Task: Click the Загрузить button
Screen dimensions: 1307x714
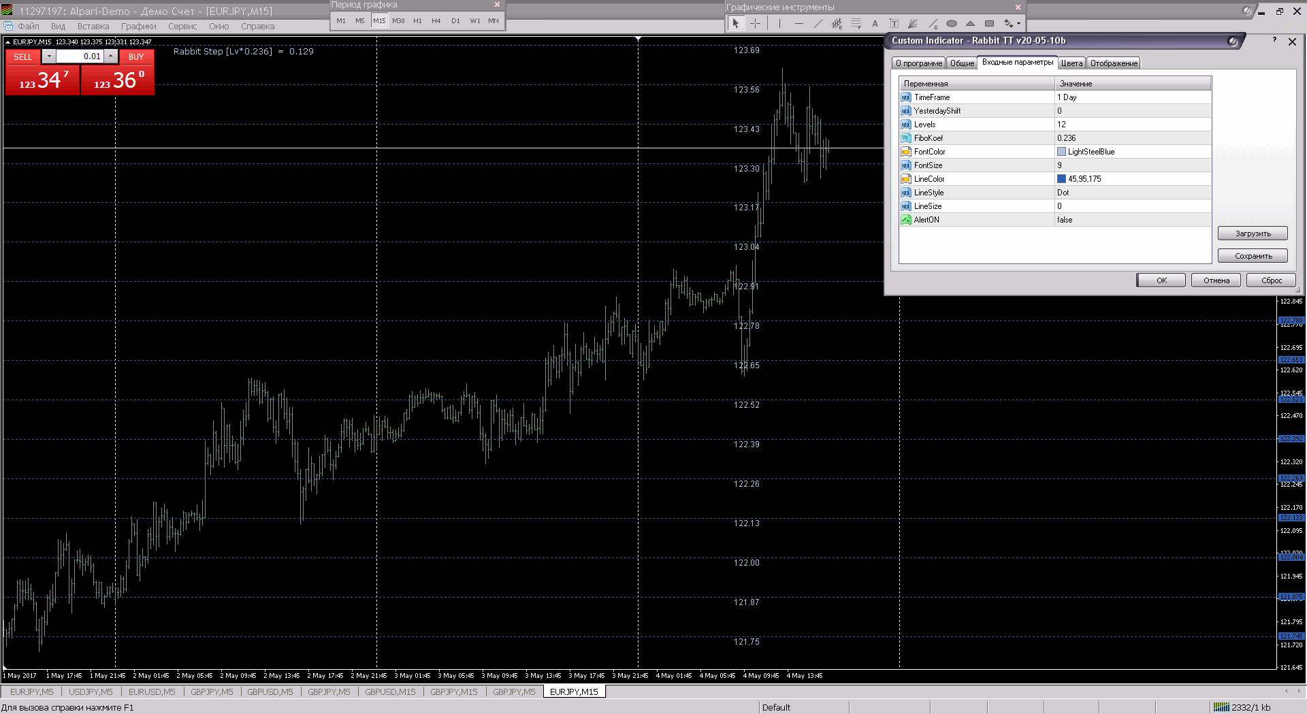Action: 1253,233
